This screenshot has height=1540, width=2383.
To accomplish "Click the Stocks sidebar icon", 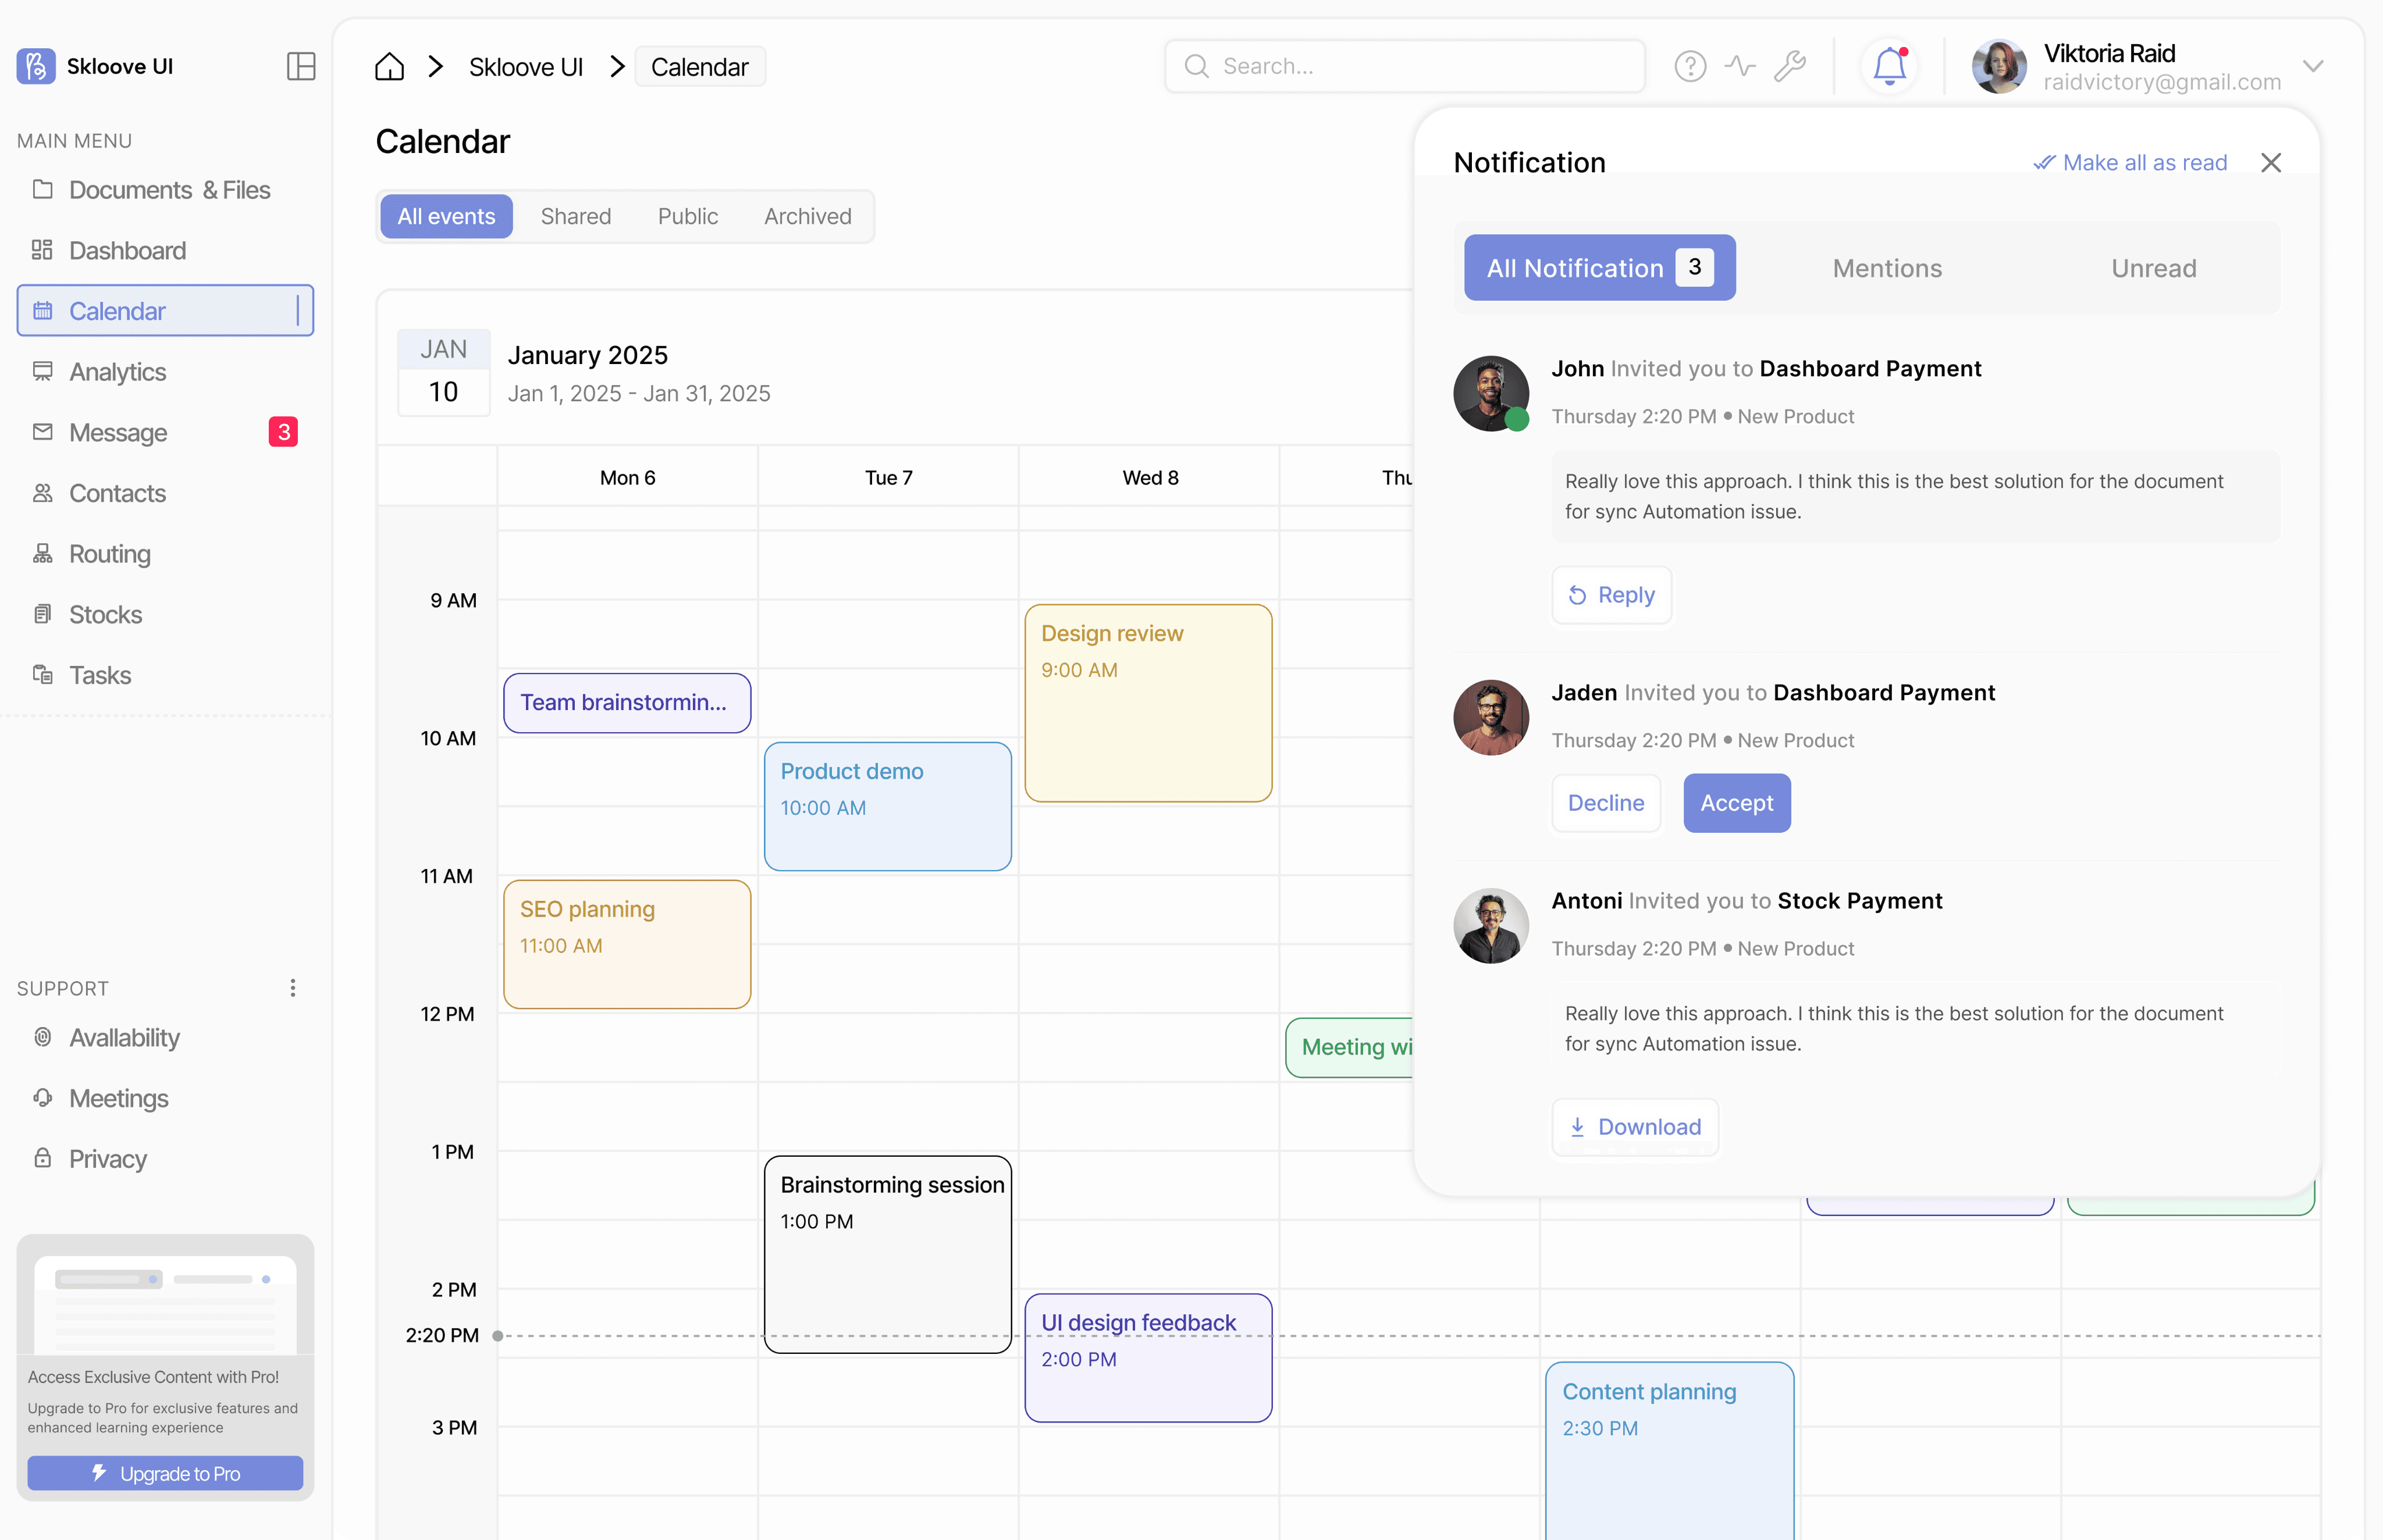I will (42, 614).
